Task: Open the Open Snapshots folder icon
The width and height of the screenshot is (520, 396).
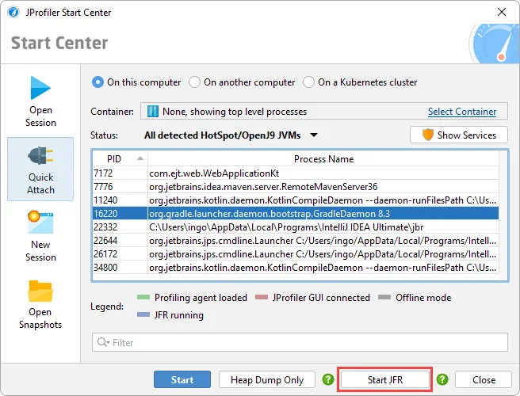Action: point(40,291)
